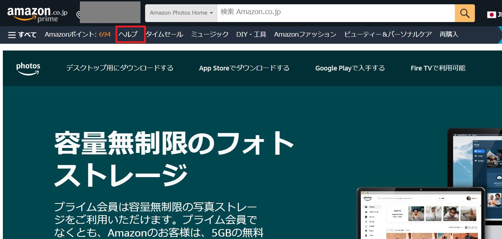Screen dimensions: 502x239
Task: Click the delivery location pin icon
Action: coord(78,15)
